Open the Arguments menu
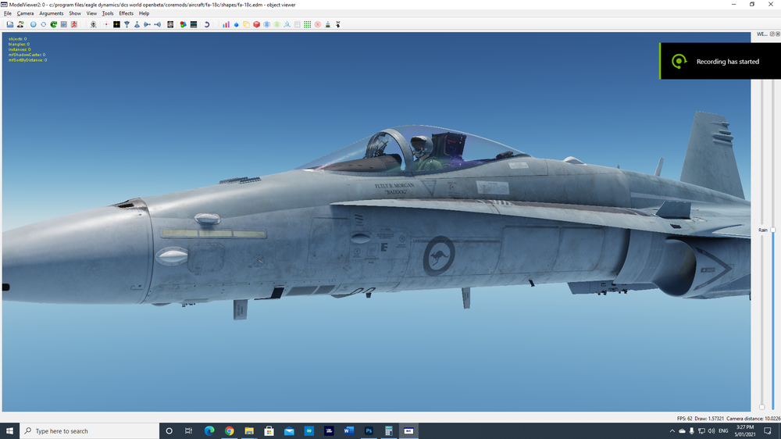Image resolution: width=781 pixels, height=439 pixels. coord(52,13)
